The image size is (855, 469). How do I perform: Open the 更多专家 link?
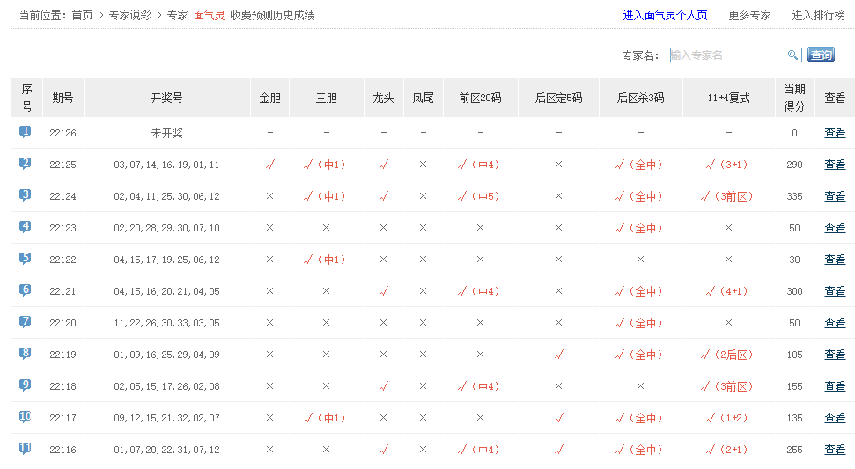(x=749, y=15)
